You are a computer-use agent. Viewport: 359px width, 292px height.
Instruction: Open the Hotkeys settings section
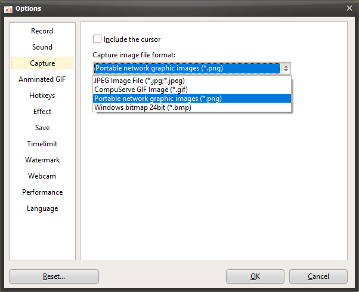[42, 96]
